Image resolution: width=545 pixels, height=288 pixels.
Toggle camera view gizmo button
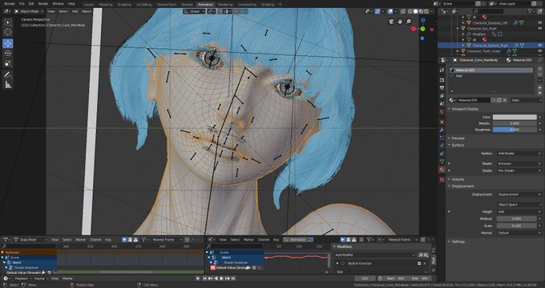click(391, 22)
